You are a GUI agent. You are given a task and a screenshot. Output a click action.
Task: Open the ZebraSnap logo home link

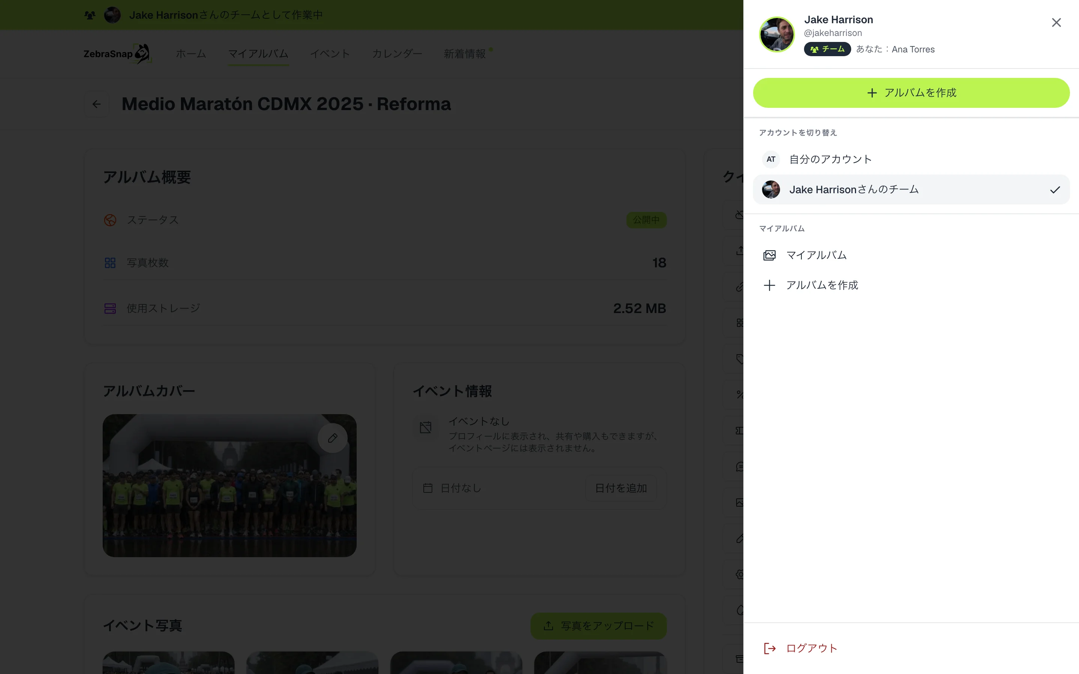(x=117, y=54)
